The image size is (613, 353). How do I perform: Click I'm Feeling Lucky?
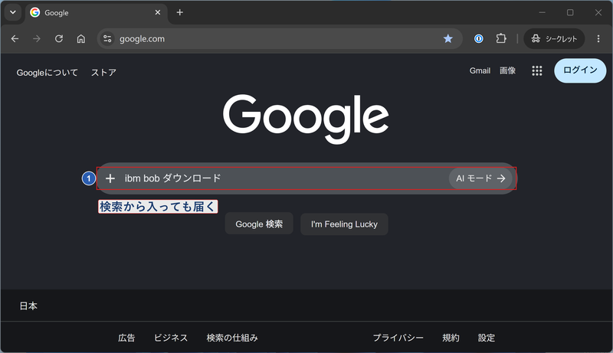point(344,224)
